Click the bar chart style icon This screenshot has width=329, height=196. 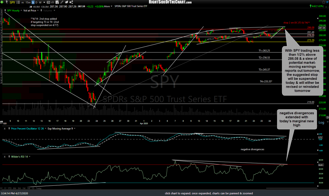(x=52, y=2)
